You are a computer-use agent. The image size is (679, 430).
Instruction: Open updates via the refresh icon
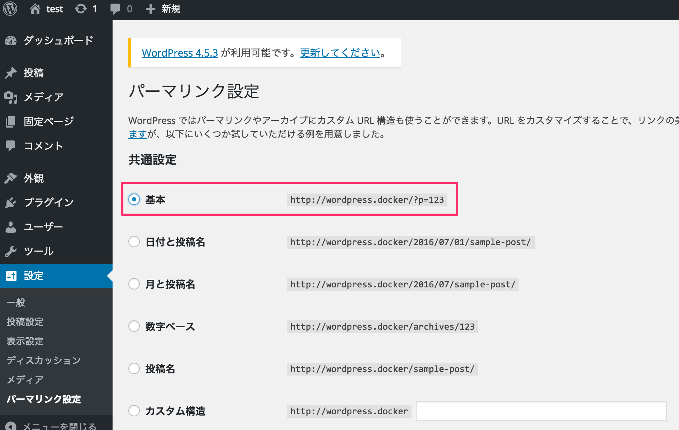click(x=81, y=9)
